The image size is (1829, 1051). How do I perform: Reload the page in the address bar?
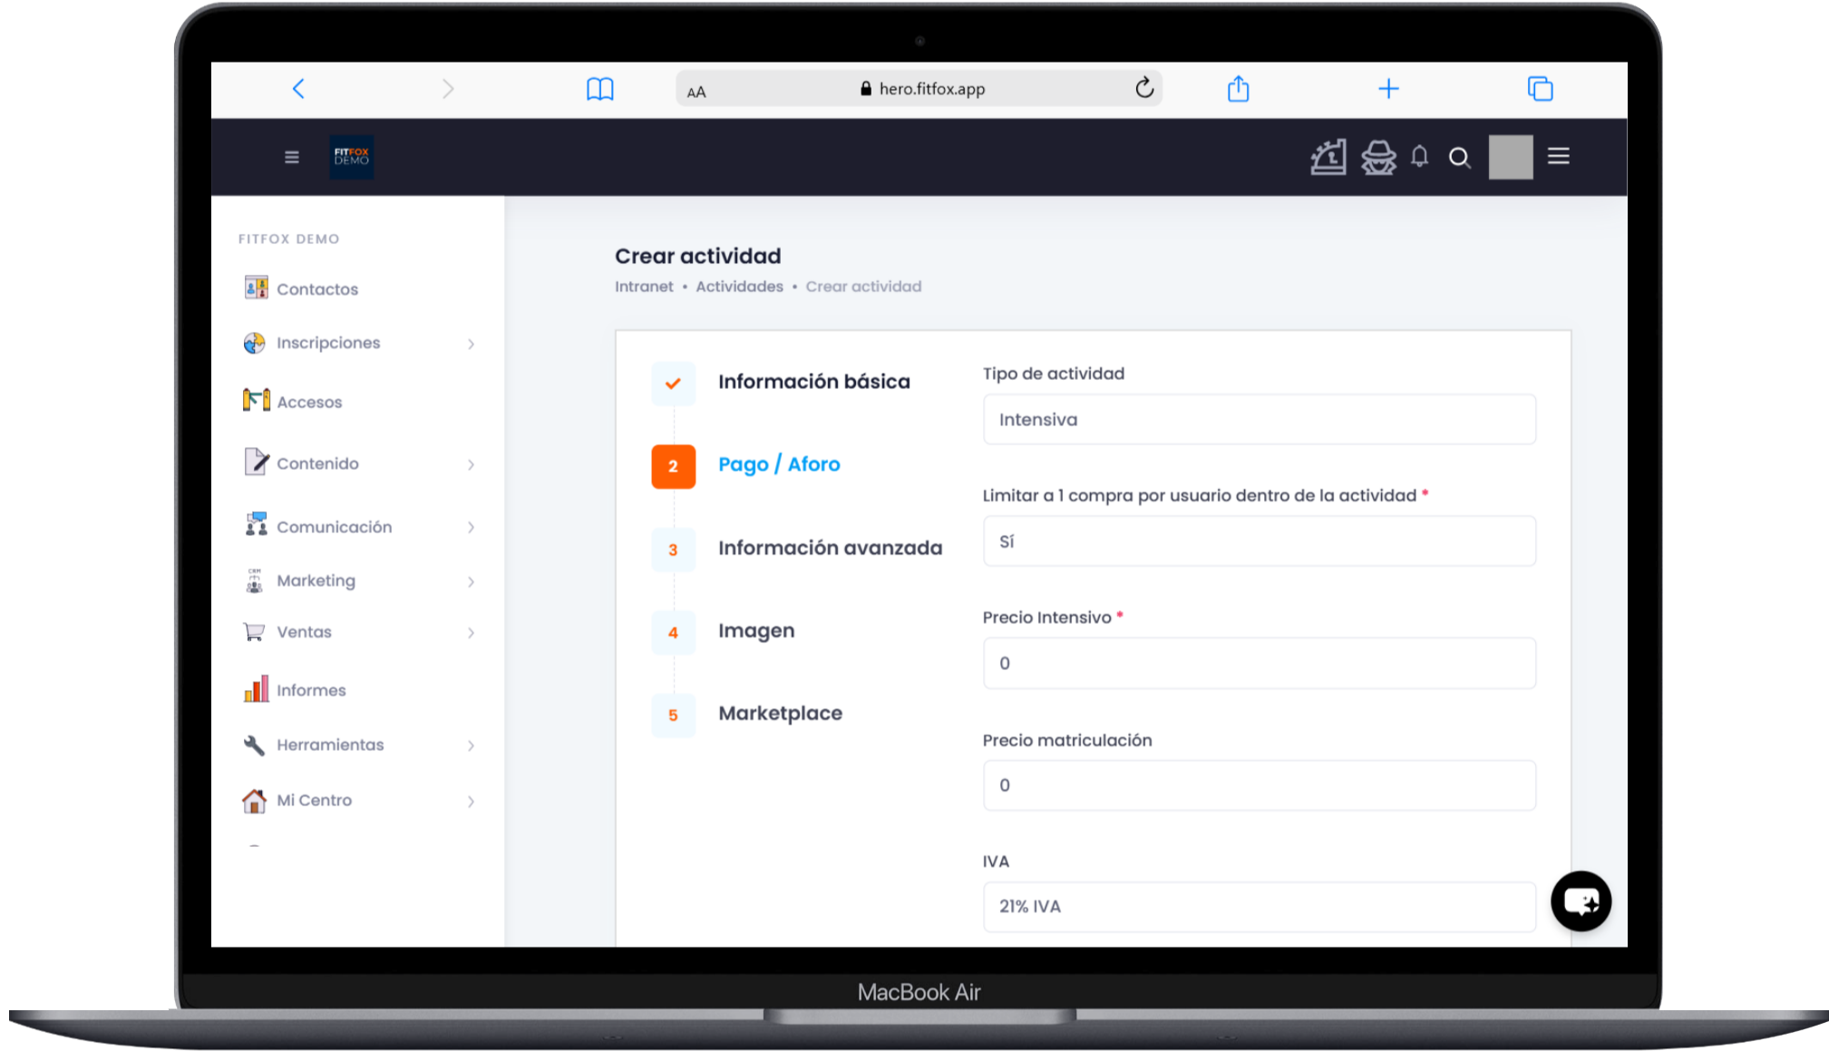pos(1143,88)
